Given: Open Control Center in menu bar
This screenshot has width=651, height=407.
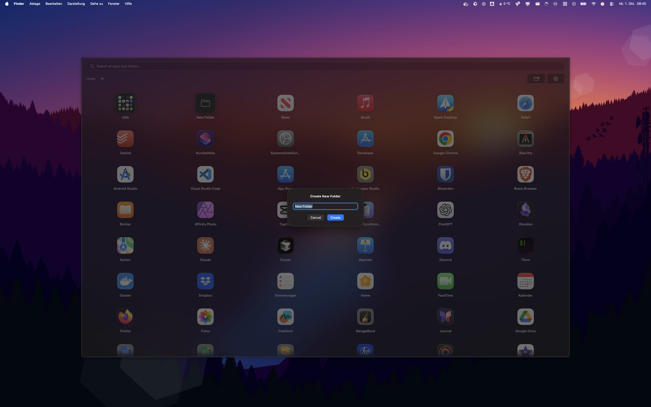Looking at the screenshot, I should pos(611,4).
